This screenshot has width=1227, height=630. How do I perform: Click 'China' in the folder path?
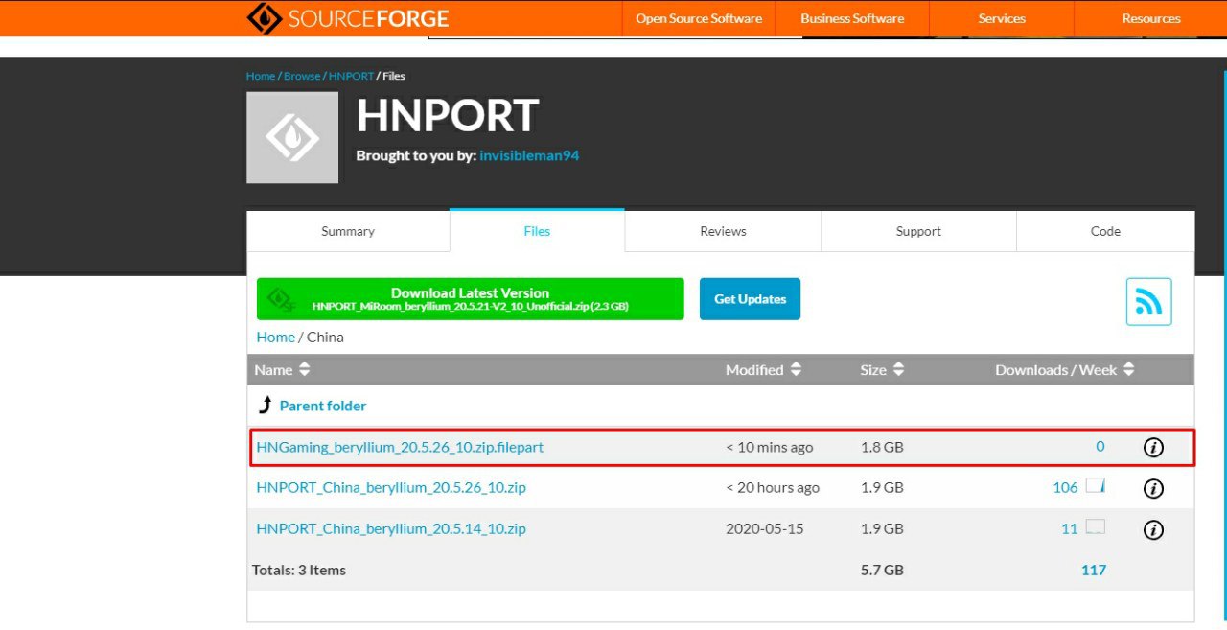click(x=325, y=337)
